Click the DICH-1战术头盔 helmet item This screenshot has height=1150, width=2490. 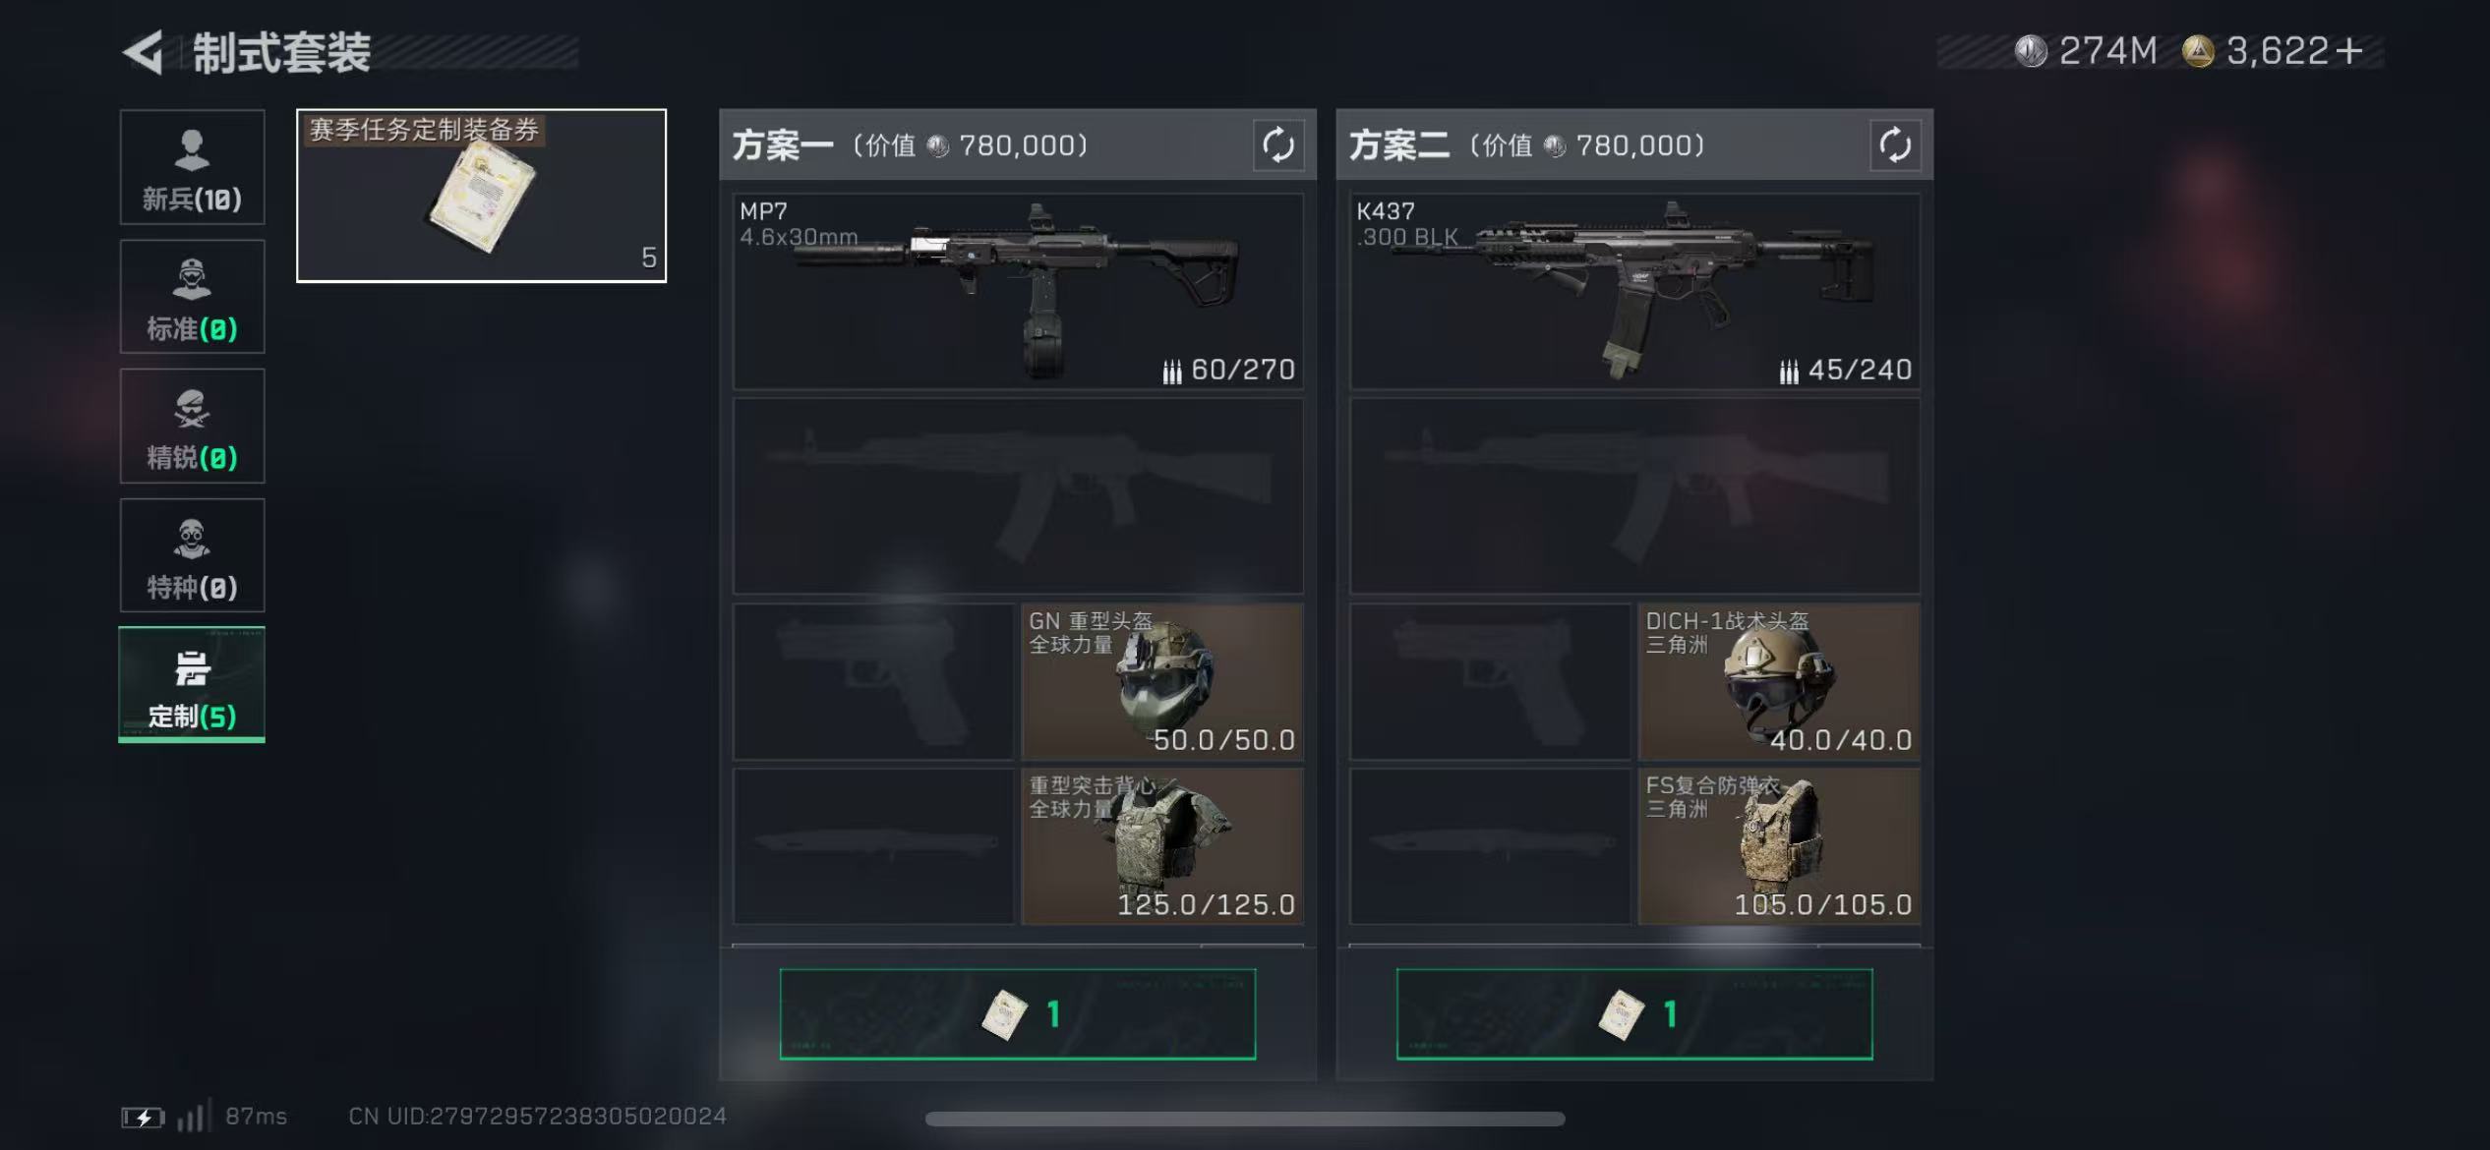pos(1779,681)
